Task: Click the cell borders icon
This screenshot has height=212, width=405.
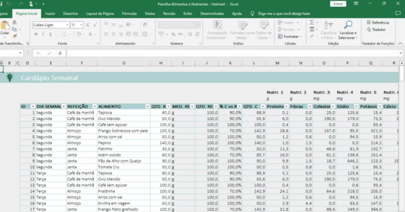Action: [x=64, y=34]
